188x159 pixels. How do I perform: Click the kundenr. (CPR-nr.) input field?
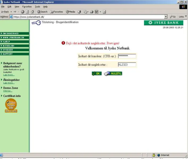pos(127,56)
